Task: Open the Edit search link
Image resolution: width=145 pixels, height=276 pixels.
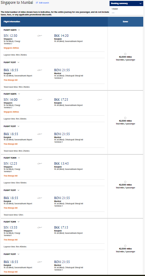Action: (x=44, y=3)
